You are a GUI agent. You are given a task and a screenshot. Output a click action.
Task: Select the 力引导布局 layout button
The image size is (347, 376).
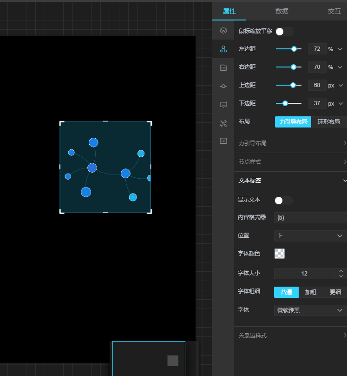click(x=293, y=122)
